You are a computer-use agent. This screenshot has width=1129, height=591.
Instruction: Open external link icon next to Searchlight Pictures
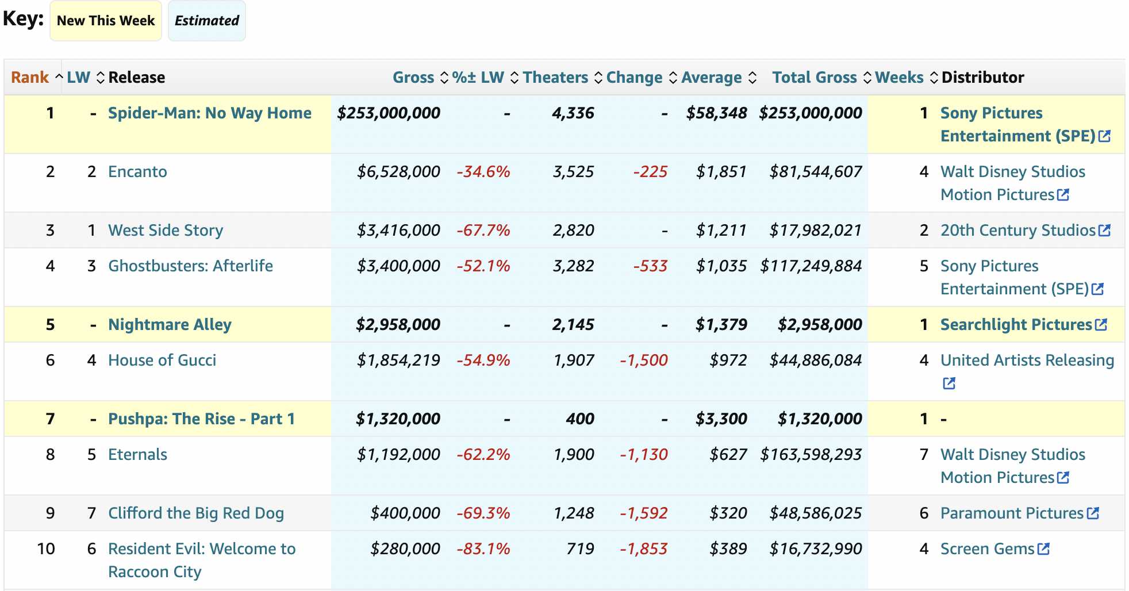point(1101,325)
